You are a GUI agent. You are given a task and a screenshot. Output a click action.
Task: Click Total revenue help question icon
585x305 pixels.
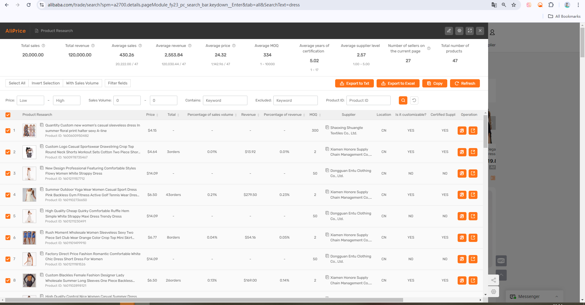(93, 46)
